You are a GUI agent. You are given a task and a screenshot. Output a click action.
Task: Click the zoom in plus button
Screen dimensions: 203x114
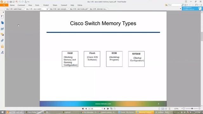[x=200, y=109]
